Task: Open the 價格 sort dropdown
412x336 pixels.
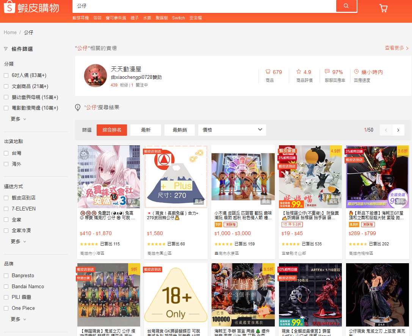Action: pos(232,130)
